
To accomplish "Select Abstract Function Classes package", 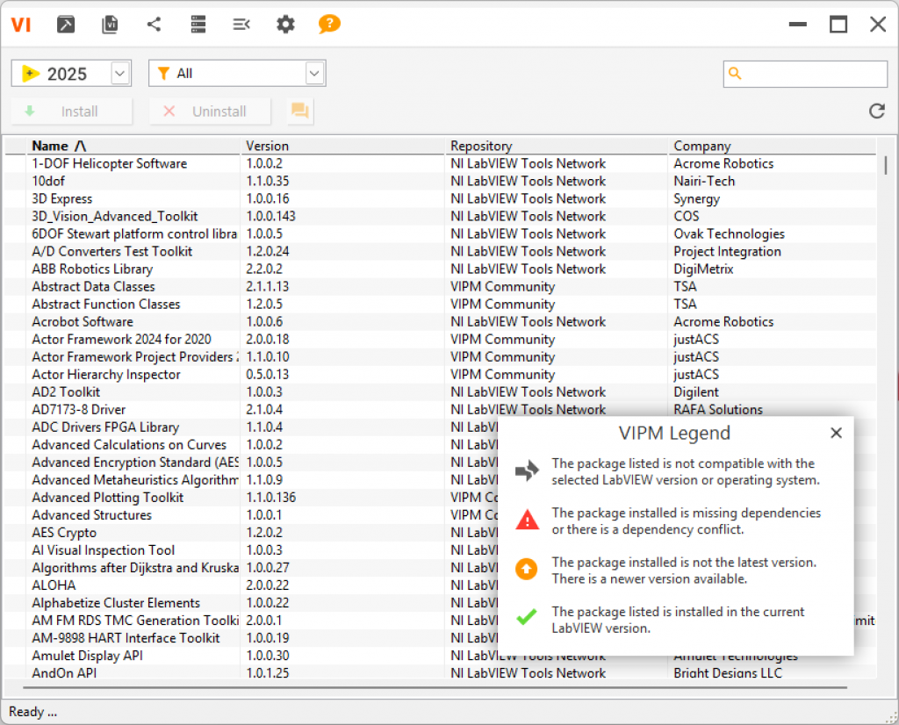I will (x=441, y=305).
